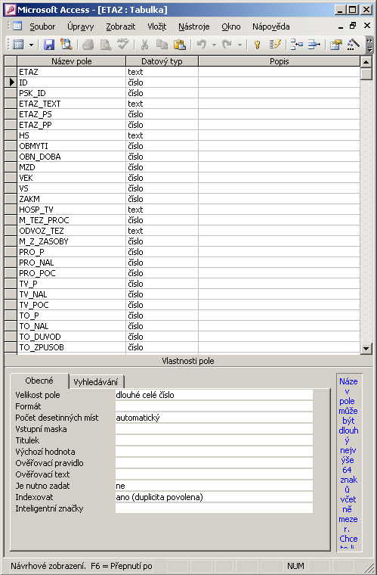
Task: Click the data type cell of ODVOZ_TEZ
Action: point(162,231)
